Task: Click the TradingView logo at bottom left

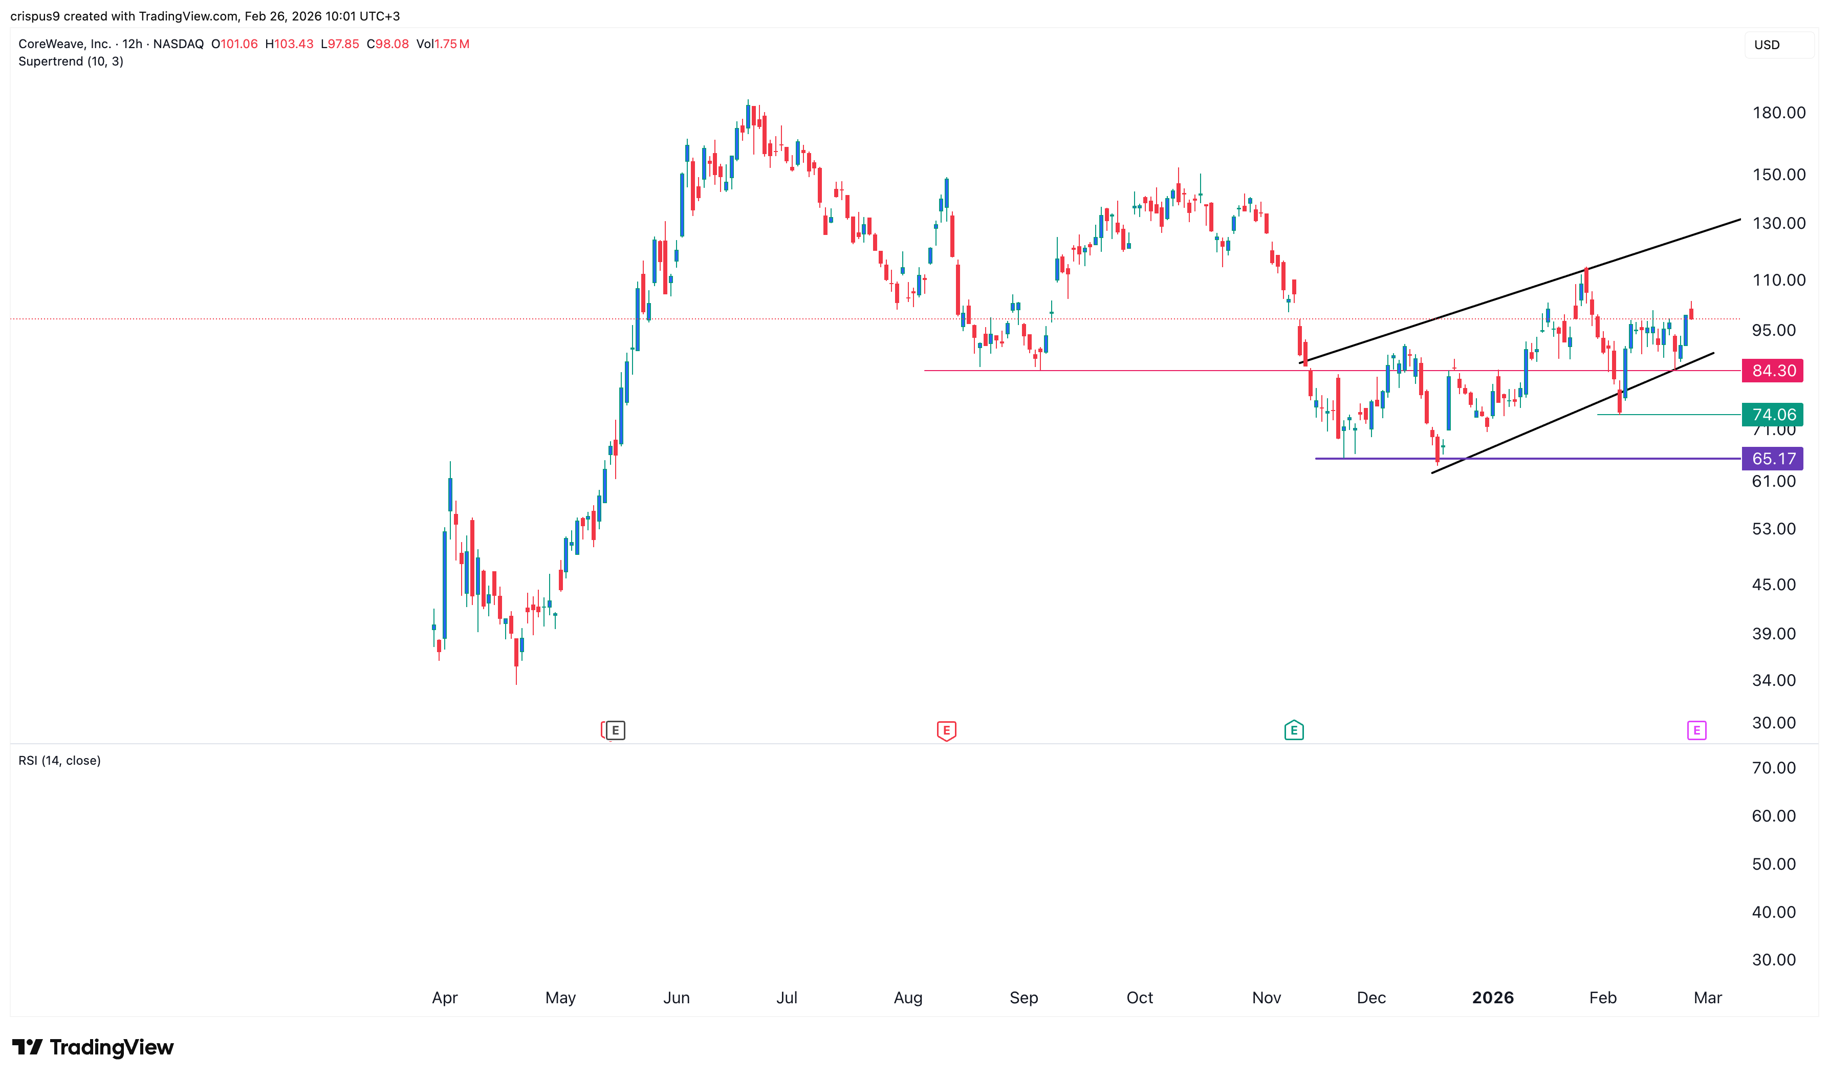Action: coord(93,1047)
